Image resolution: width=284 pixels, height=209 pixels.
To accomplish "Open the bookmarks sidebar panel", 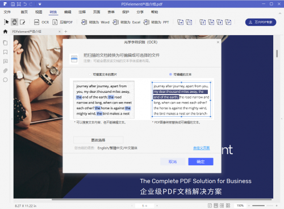I will click(x=5, y=52).
